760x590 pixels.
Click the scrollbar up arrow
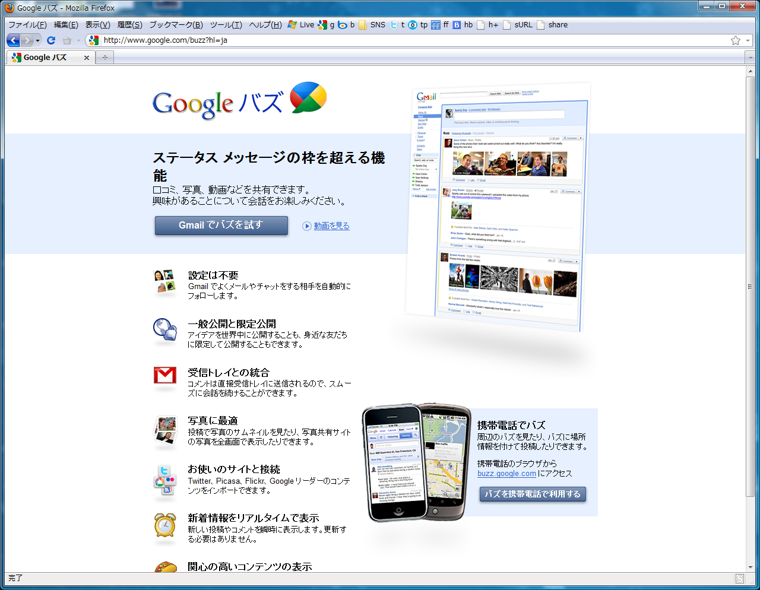click(750, 71)
